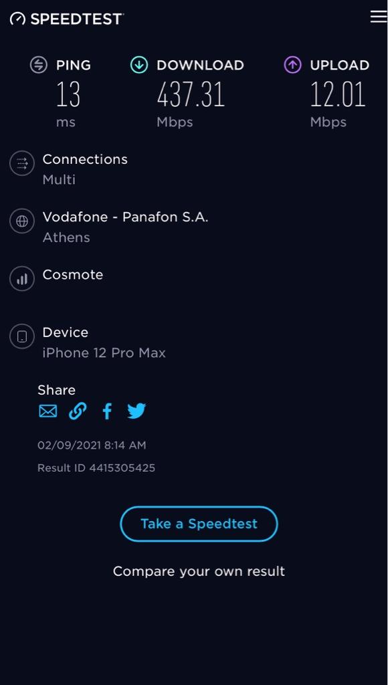Share result on Facebook

click(x=107, y=411)
